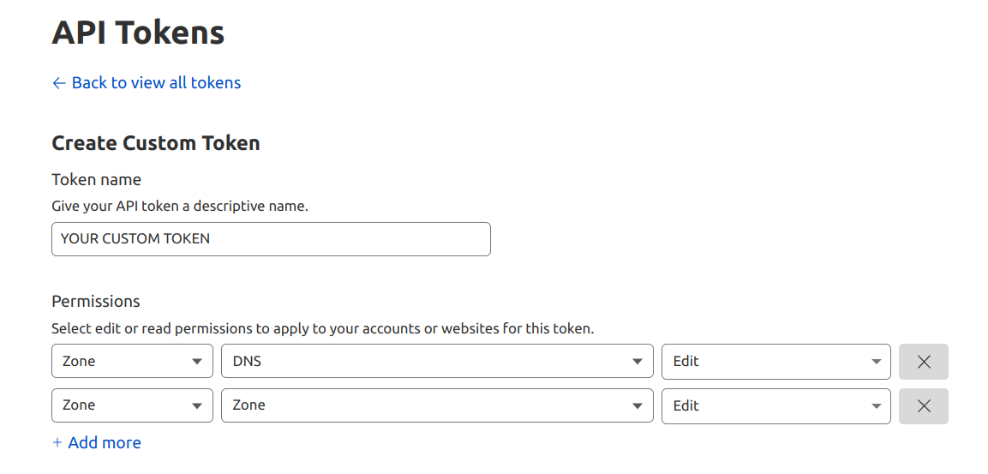Viewport: 988px width, 474px height.
Task: Click the Token name field label
Action: click(96, 180)
